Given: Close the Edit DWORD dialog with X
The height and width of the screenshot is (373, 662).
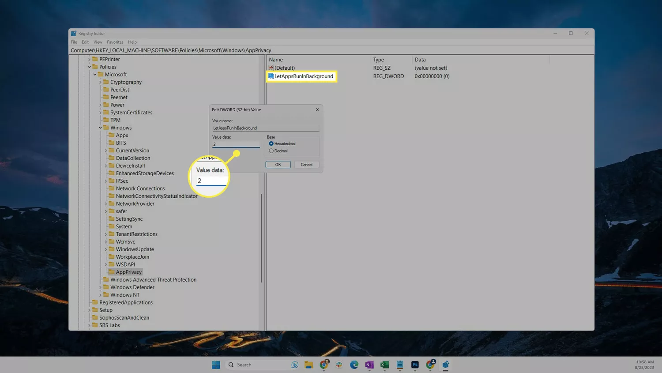Looking at the screenshot, I should point(317,109).
